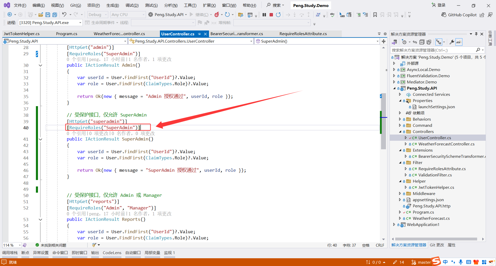Screen dimensions: 496x266
Task: Toggle the pin on the UserController.cs tab
Action: [x=199, y=34]
